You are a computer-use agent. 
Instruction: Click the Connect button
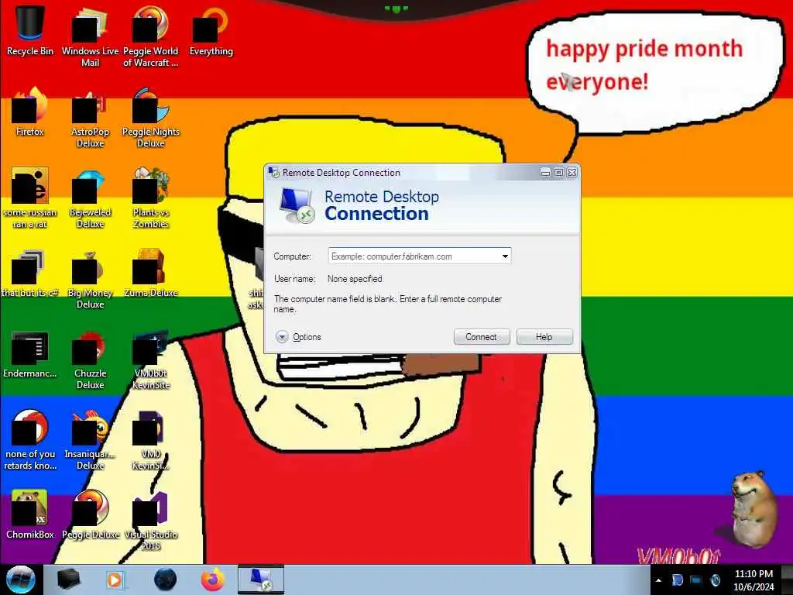482,337
